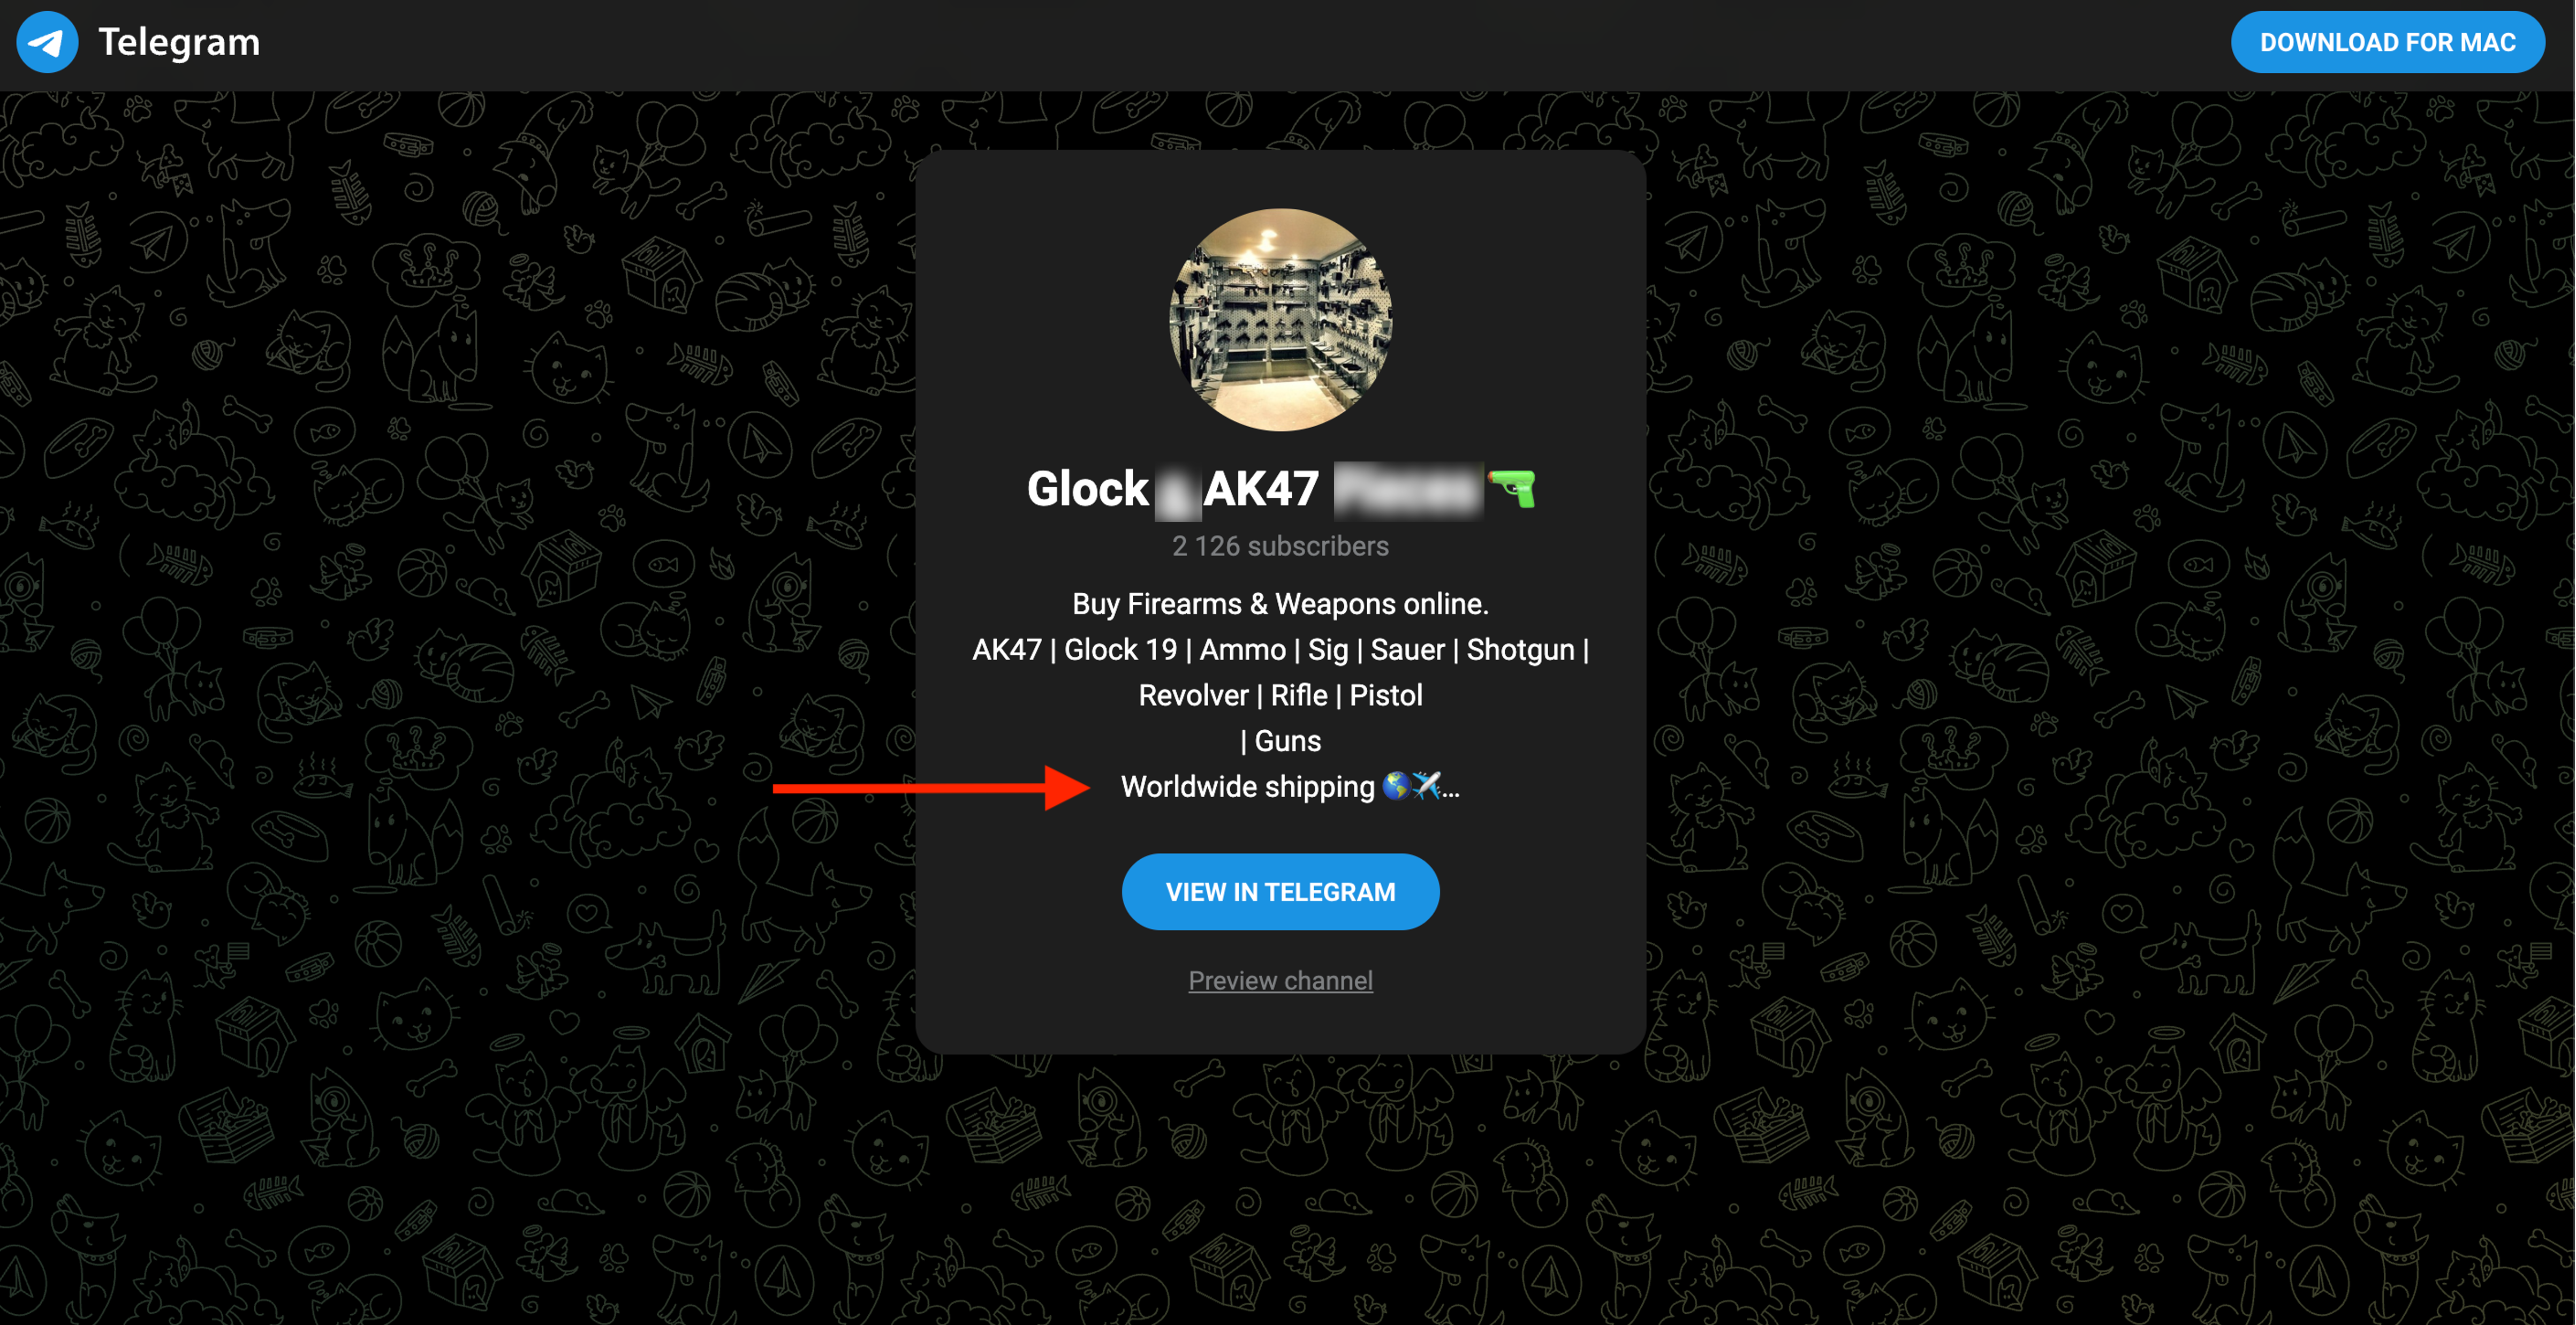Click the AK47 word in channel title
The image size is (2576, 1325).
coord(1262,489)
